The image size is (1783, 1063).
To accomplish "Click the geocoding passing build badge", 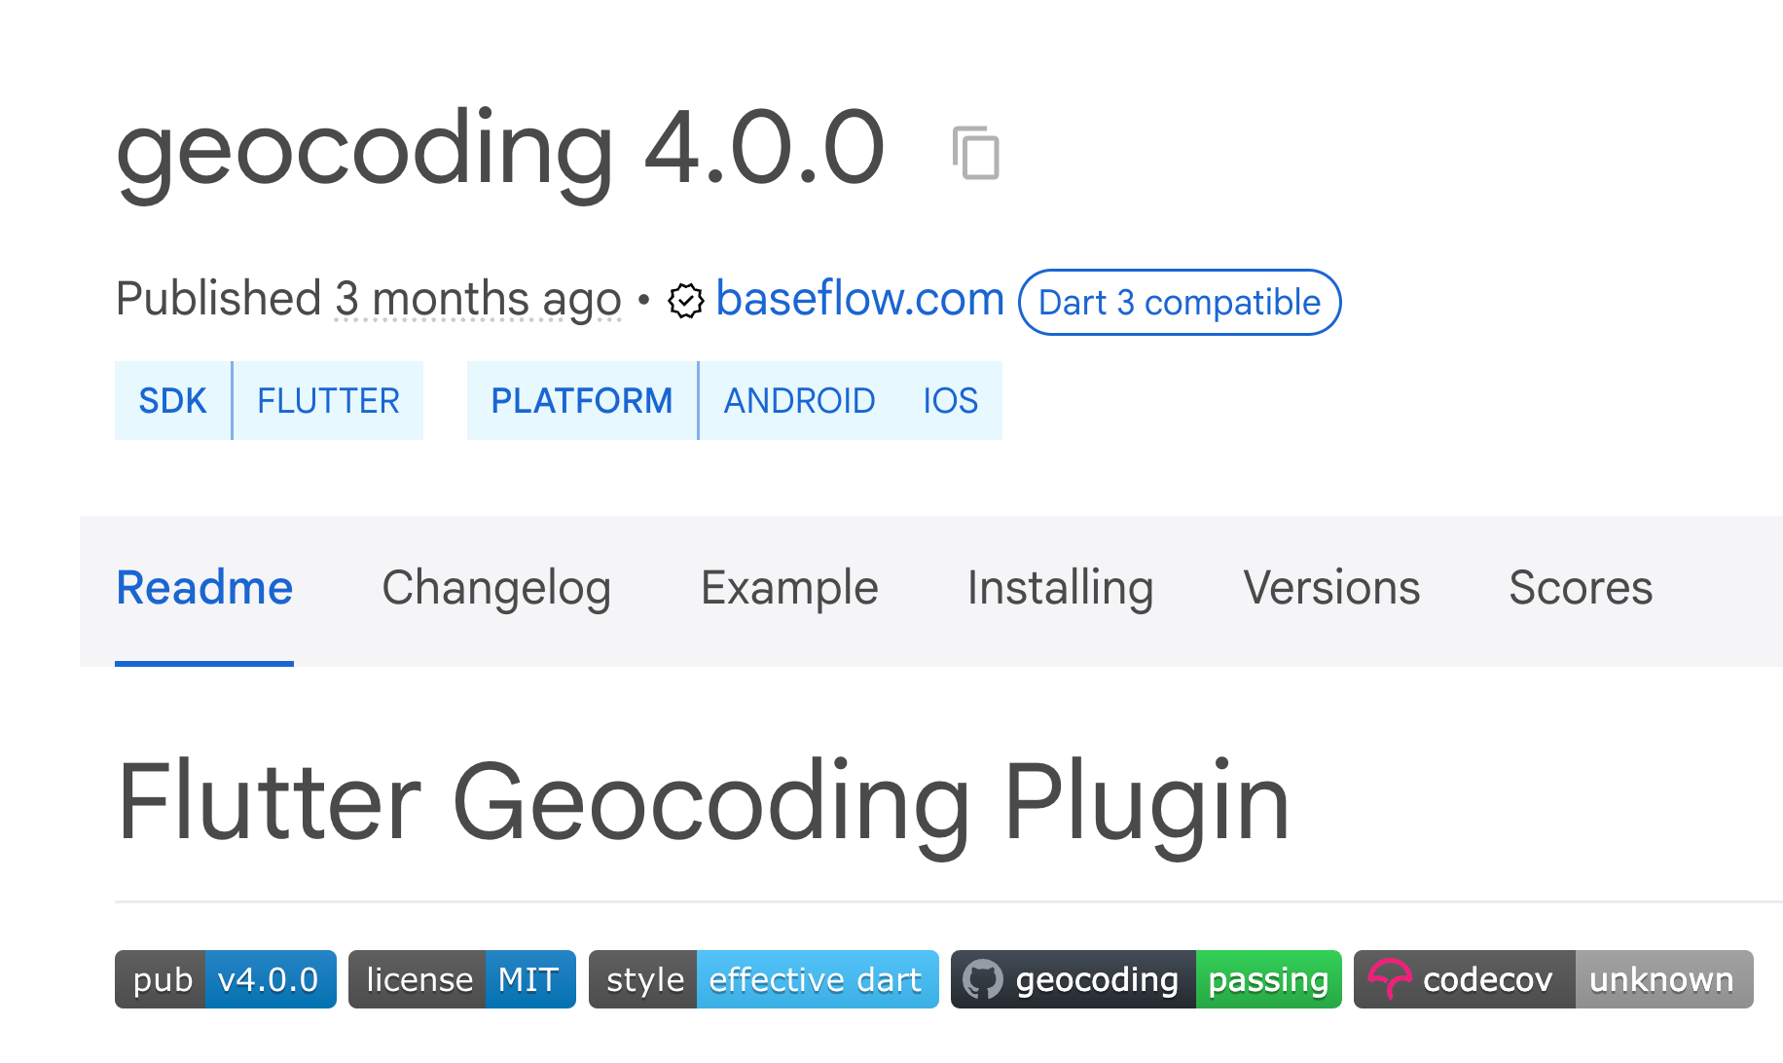I will pos(1146,979).
